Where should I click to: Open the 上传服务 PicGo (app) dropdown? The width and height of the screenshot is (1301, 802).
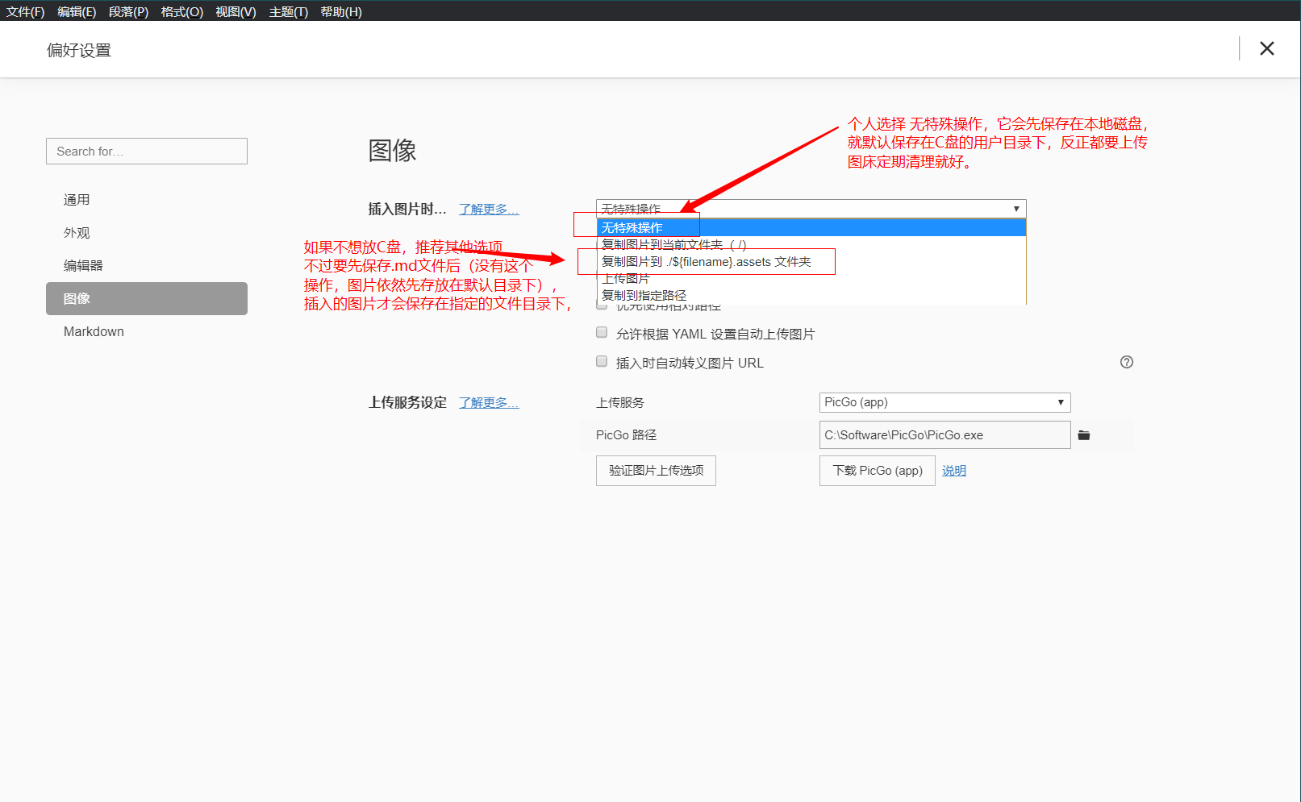pyautogui.click(x=944, y=402)
